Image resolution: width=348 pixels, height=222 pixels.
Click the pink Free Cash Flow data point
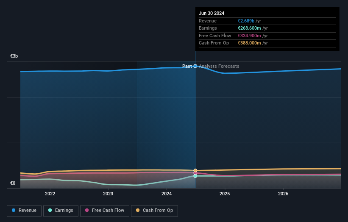click(x=195, y=173)
